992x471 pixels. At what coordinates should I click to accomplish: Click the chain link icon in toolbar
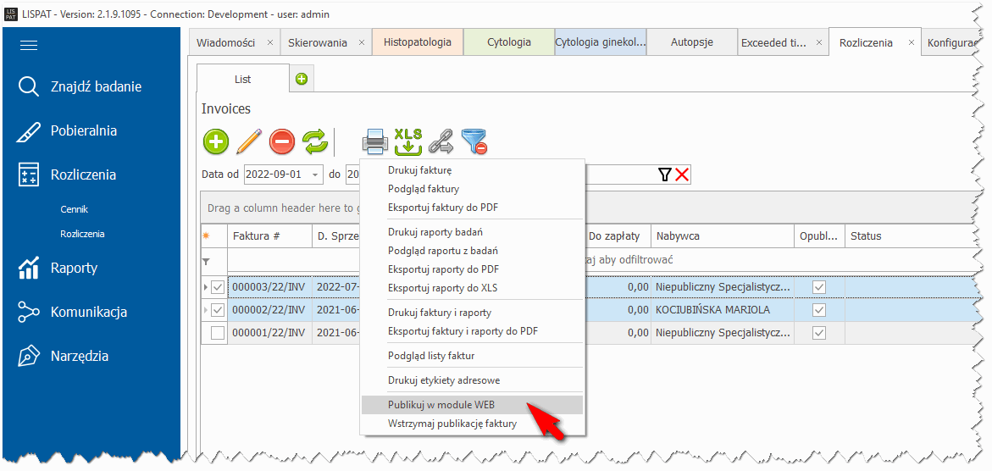(x=441, y=141)
